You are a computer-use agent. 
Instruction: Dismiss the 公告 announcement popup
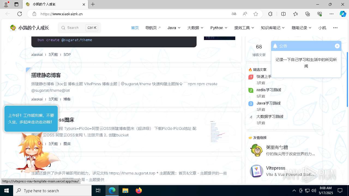point(337,46)
